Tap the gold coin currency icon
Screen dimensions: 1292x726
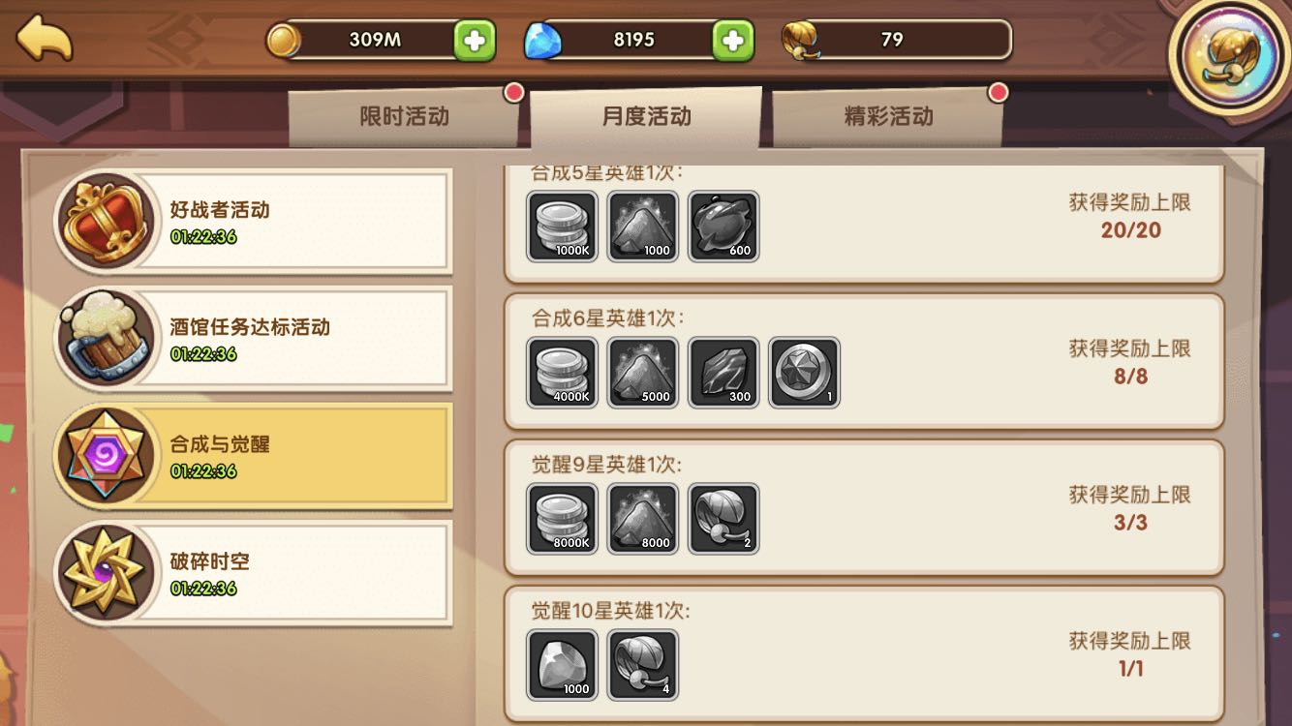pyautogui.click(x=283, y=40)
